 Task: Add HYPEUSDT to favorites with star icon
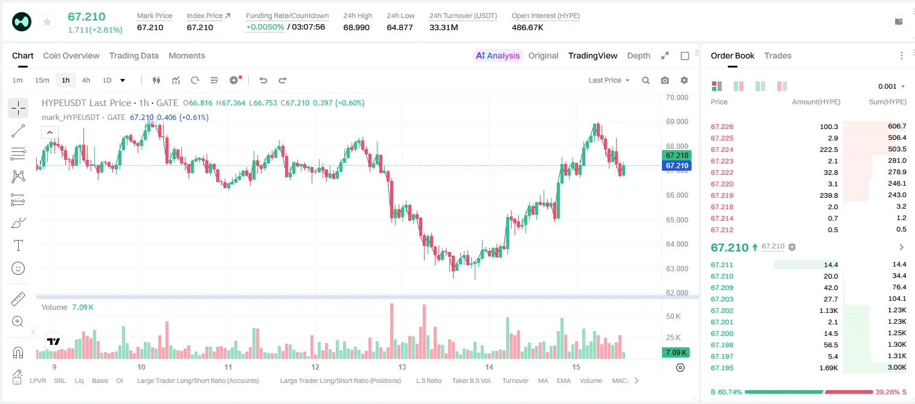(x=47, y=22)
